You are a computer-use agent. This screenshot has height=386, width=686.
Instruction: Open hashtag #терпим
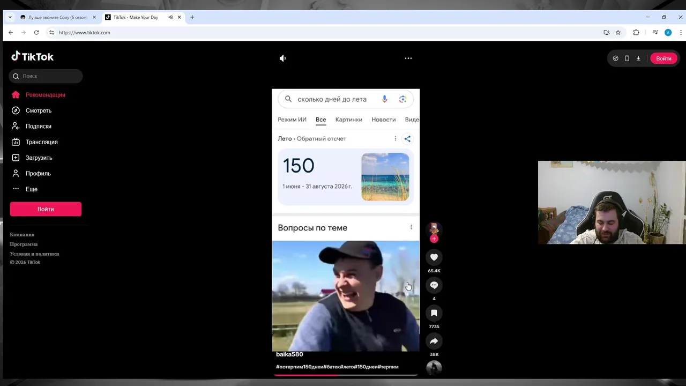[x=388, y=367]
